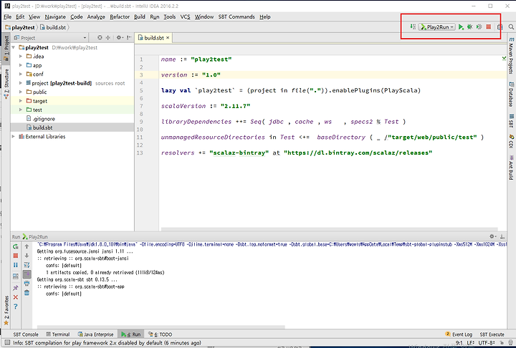Pin the Run tab using pin icon
Viewport: 516px width, 348px height.
coord(16,288)
